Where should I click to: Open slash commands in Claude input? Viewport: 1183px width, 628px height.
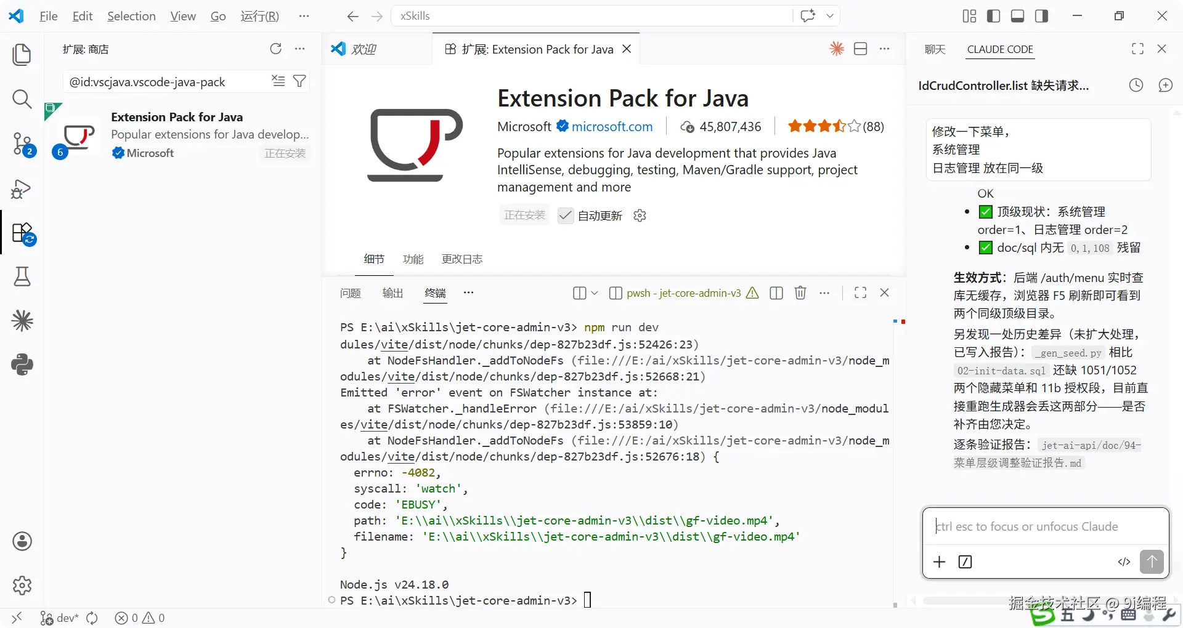coord(966,562)
